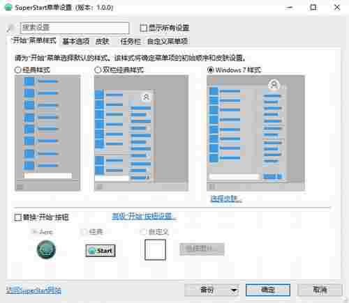The height and width of the screenshot is (303, 349).
Task: Close the SuperStart settings window
Action: (337, 8)
